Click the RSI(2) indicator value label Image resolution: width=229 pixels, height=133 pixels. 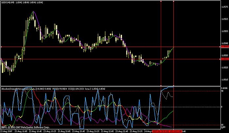[x=60, y=89]
